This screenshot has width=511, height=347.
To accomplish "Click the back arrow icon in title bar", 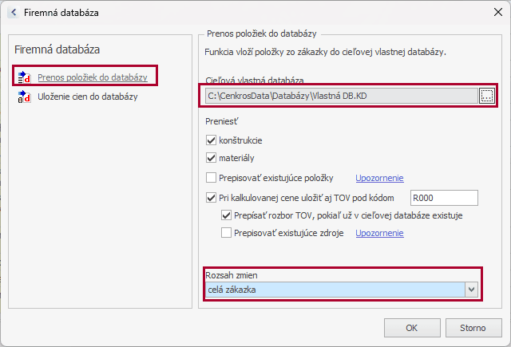I will 13,13.
